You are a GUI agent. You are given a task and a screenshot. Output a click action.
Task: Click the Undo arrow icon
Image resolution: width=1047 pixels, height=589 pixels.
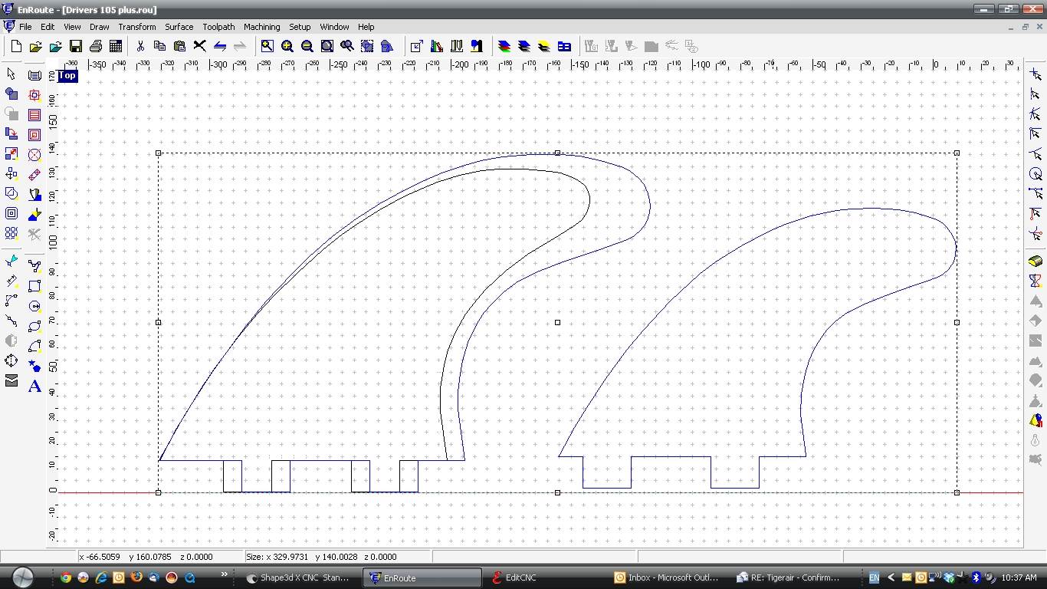(220, 46)
